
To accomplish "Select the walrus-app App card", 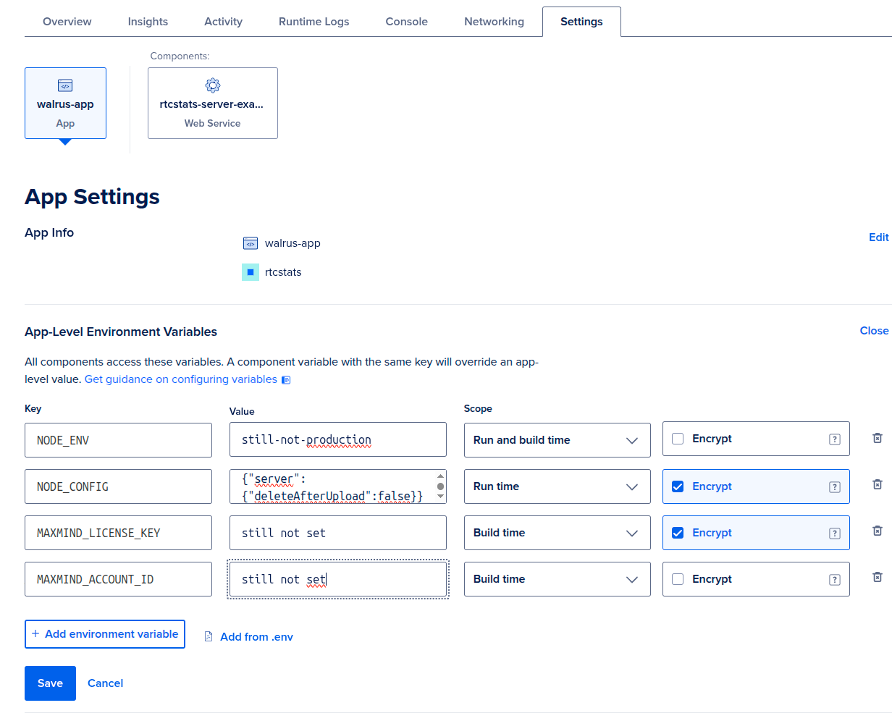I will [x=65, y=103].
